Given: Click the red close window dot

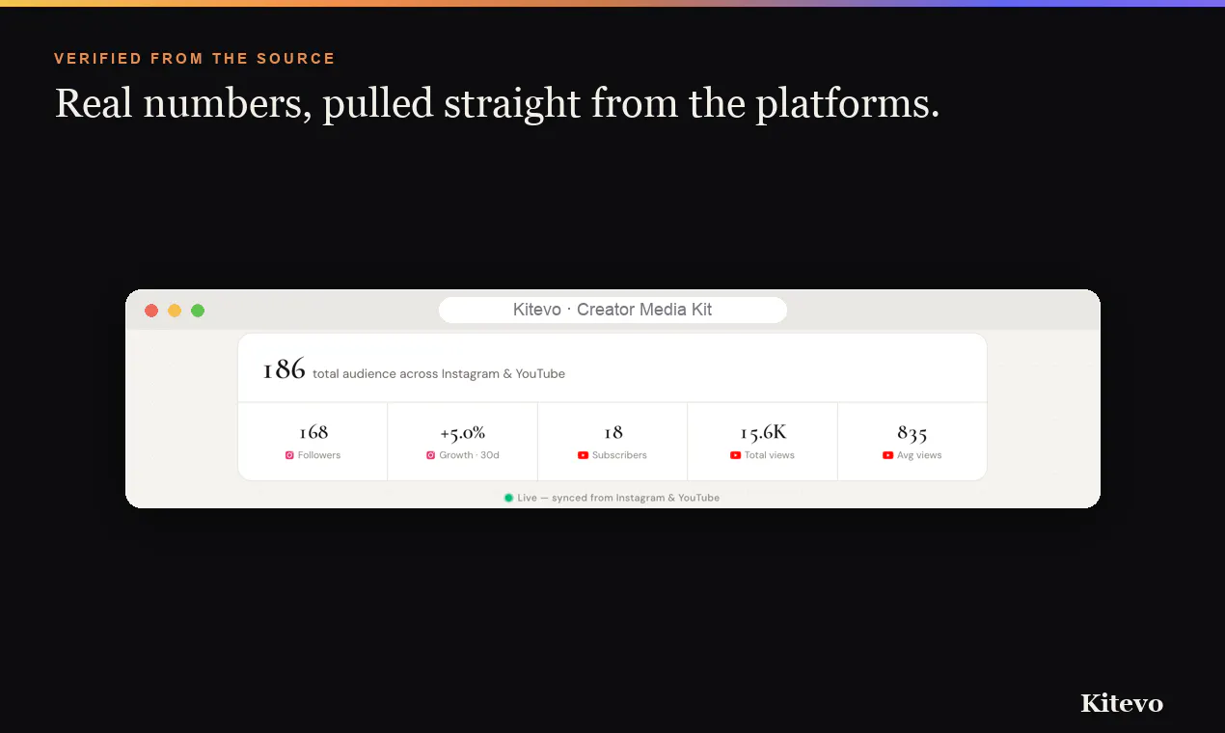Looking at the screenshot, I should [x=151, y=311].
